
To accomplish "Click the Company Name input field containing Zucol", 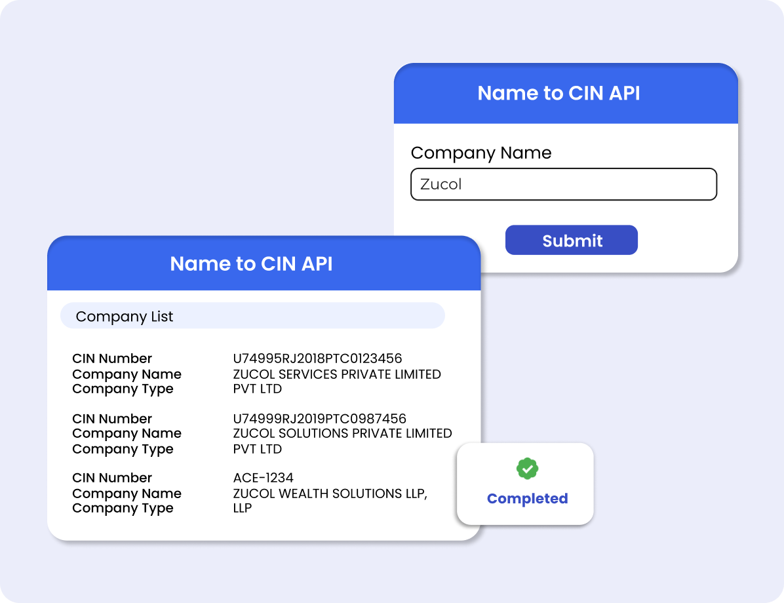I will pyautogui.click(x=563, y=184).
